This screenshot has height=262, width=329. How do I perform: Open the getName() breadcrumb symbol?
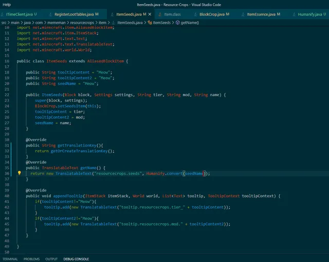[190, 23]
